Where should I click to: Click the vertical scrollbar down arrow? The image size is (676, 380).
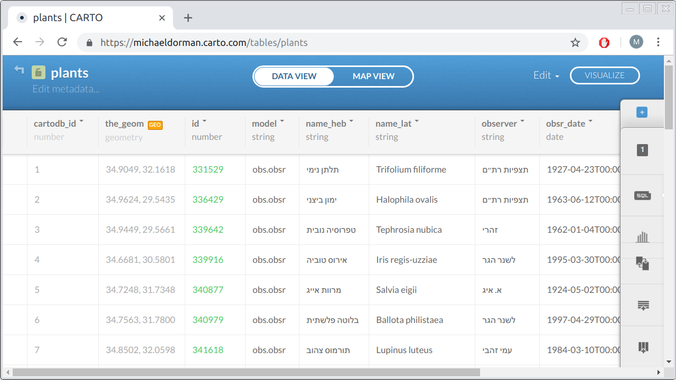point(669,362)
